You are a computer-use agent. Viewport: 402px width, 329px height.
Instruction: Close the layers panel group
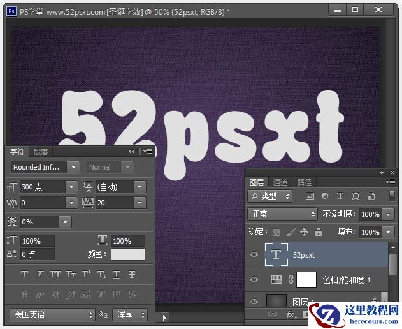392,172
